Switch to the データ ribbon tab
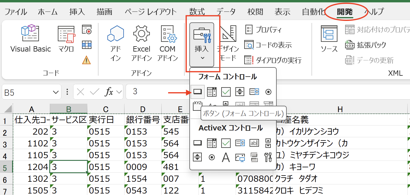The image size is (410, 195). [x=226, y=12]
